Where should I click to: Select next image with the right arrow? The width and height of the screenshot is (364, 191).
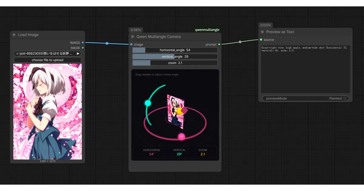(78, 54)
